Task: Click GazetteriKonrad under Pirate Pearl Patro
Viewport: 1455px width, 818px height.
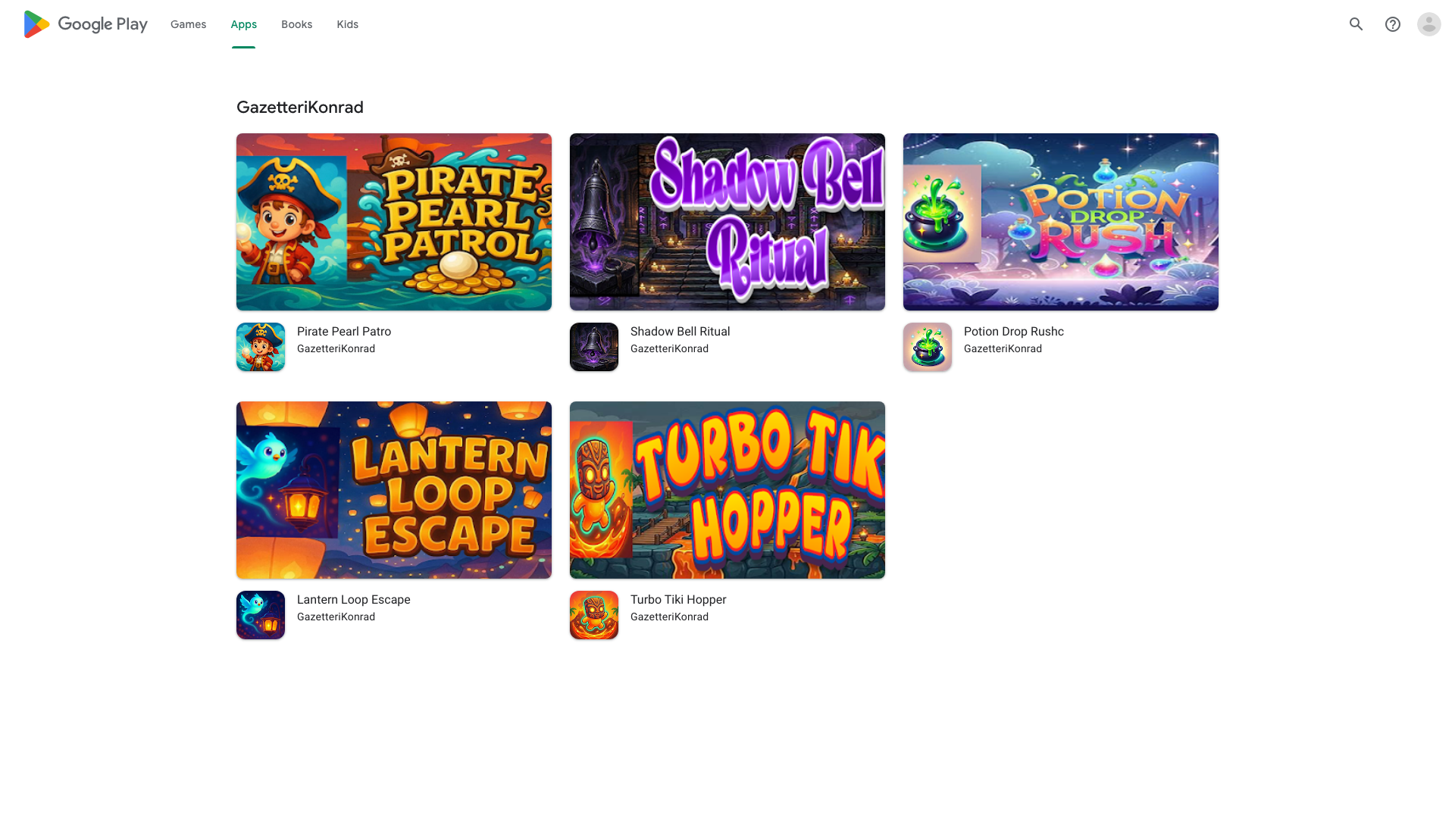Action: [x=336, y=349]
